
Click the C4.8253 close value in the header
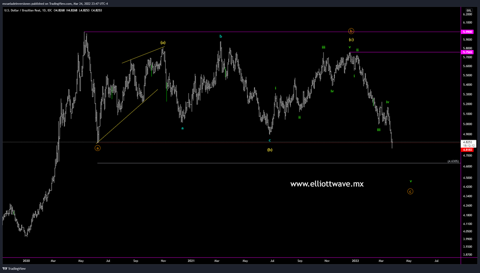pyautogui.click(x=96, y=10)
